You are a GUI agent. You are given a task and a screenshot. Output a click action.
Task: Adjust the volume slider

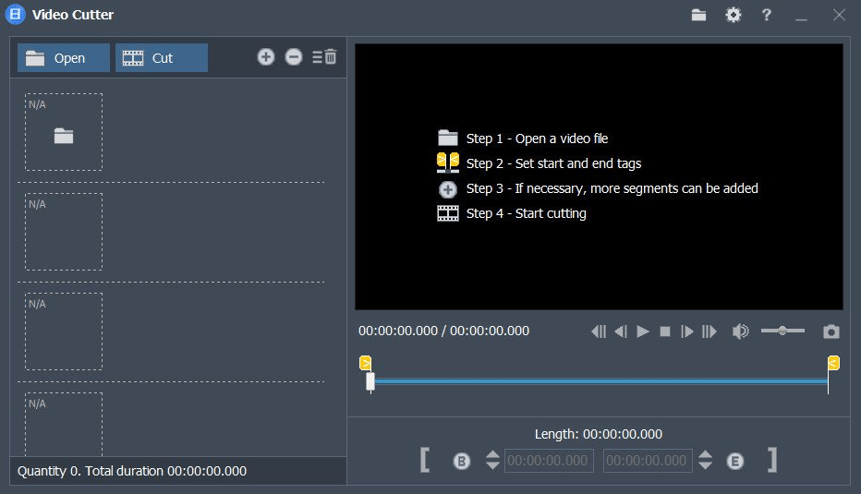pos(782,331)
